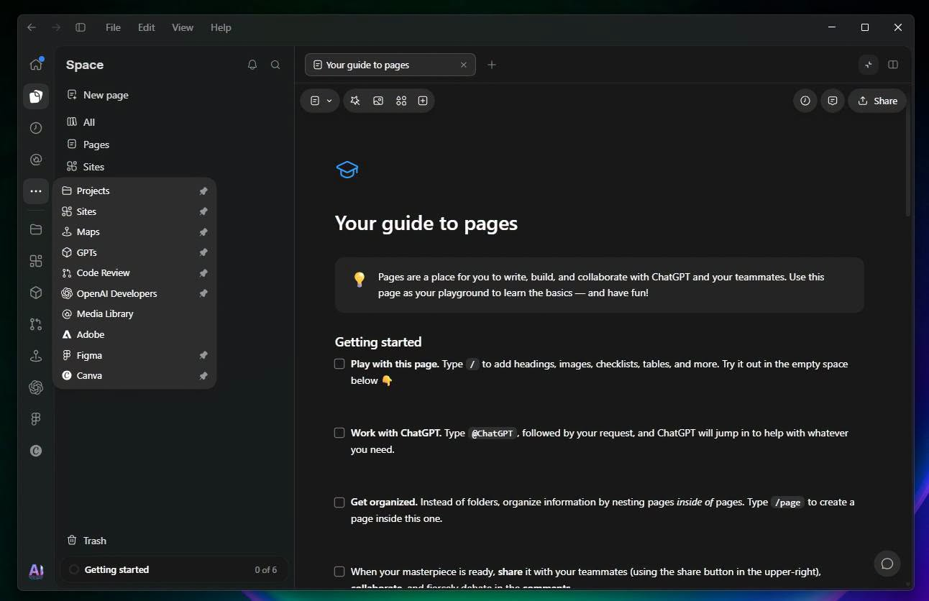Click the three-dots more apps button in rail

[x=36, y=191]
